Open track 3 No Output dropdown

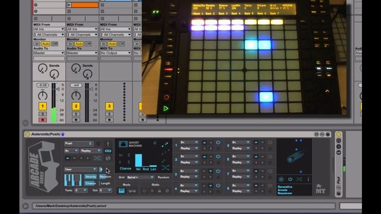tap(115, 53)
